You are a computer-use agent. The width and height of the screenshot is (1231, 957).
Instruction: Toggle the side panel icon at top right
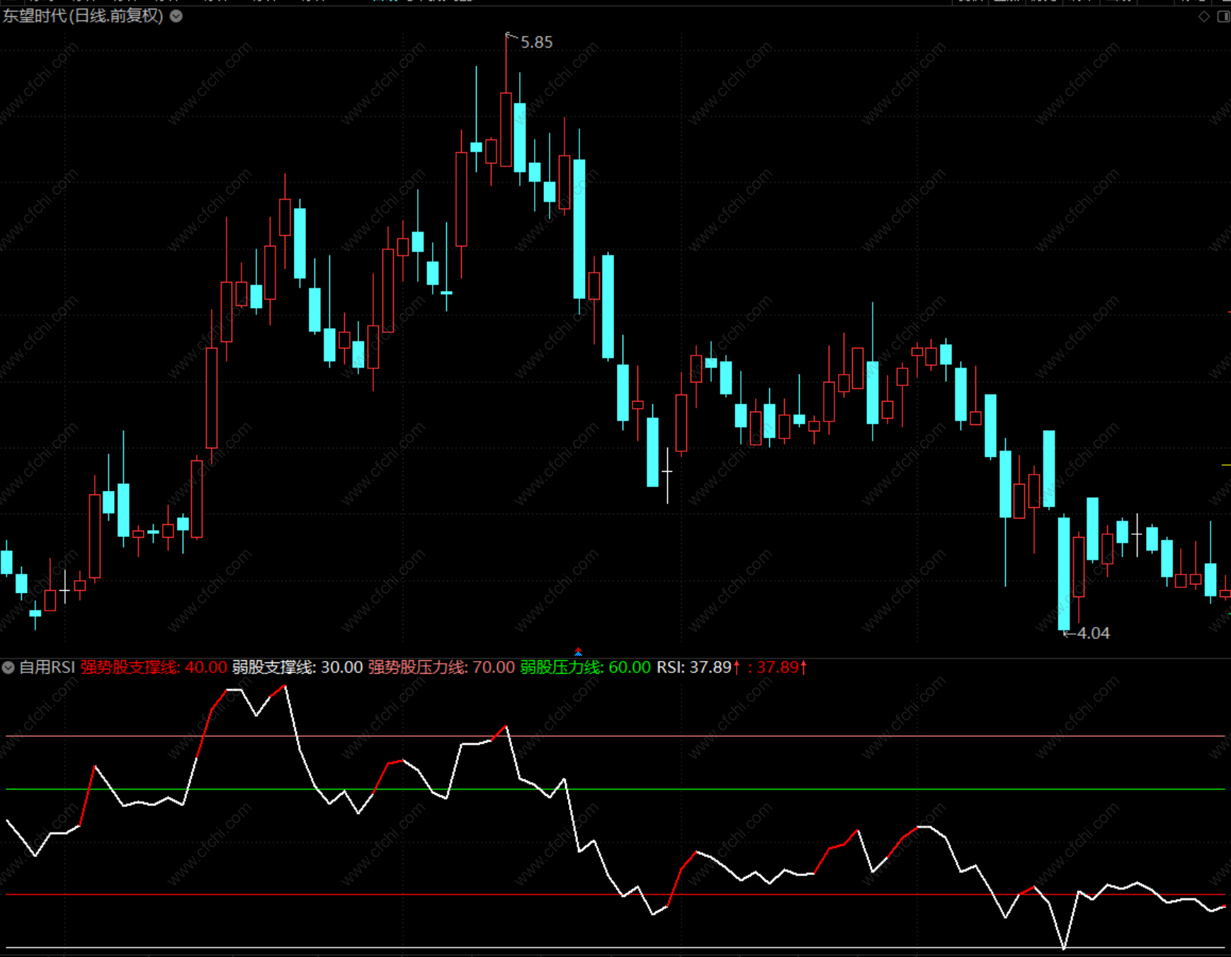point(1223,16)
